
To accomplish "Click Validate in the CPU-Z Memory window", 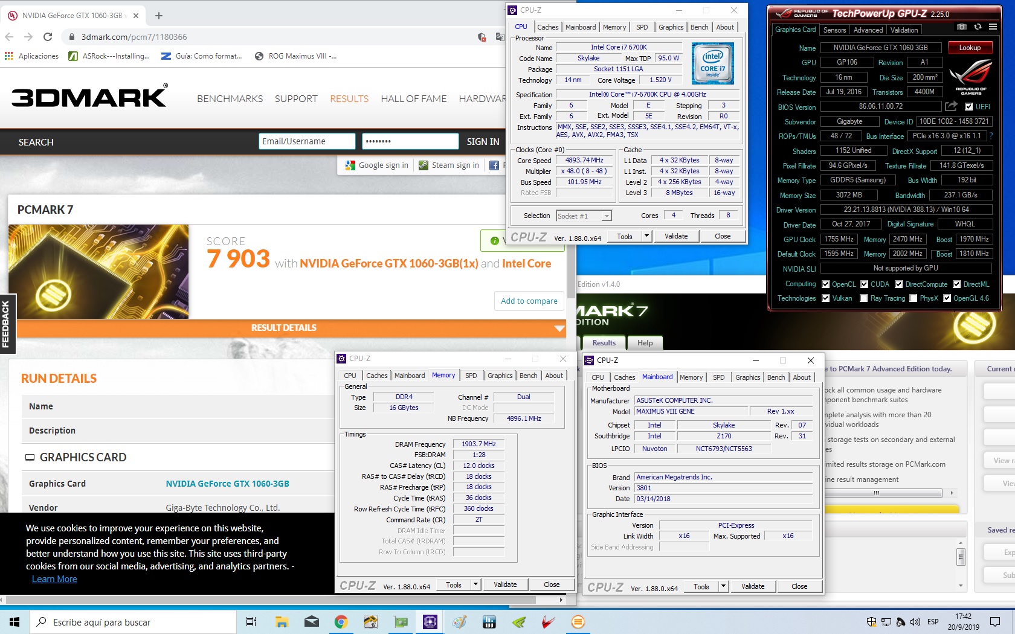I will pos(505,584).
